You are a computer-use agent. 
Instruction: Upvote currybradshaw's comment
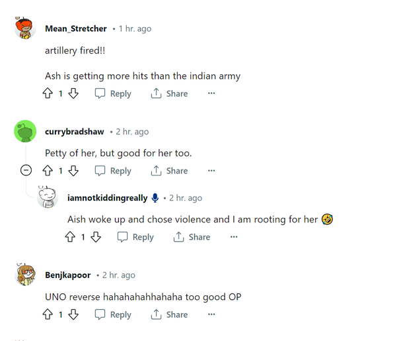[x=48, y=171]
